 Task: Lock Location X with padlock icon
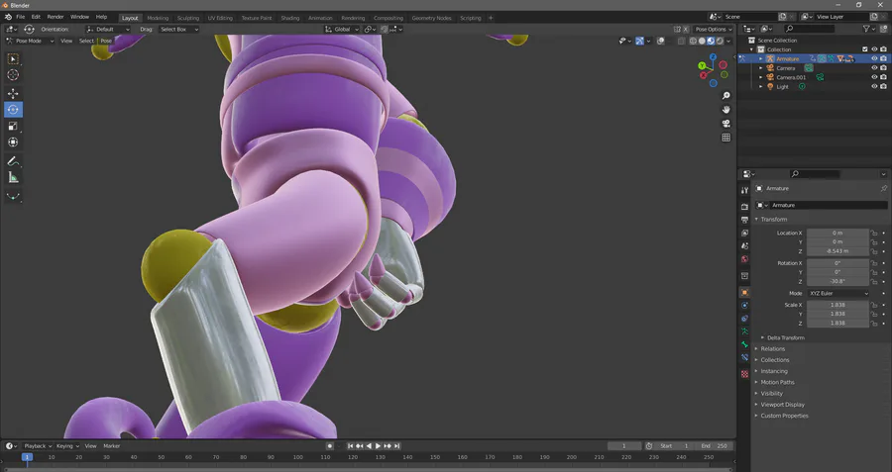(x=874, y=233)
